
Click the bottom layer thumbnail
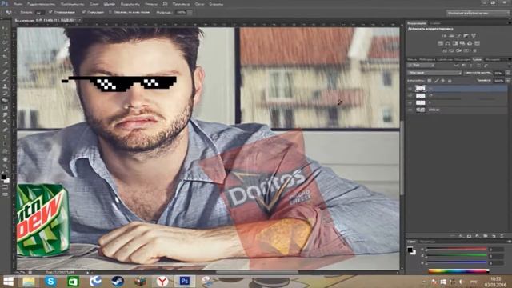421,110
